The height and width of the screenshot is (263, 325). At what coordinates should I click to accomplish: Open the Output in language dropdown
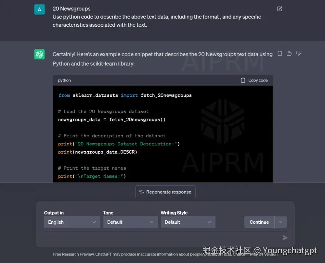pos(72,222)
